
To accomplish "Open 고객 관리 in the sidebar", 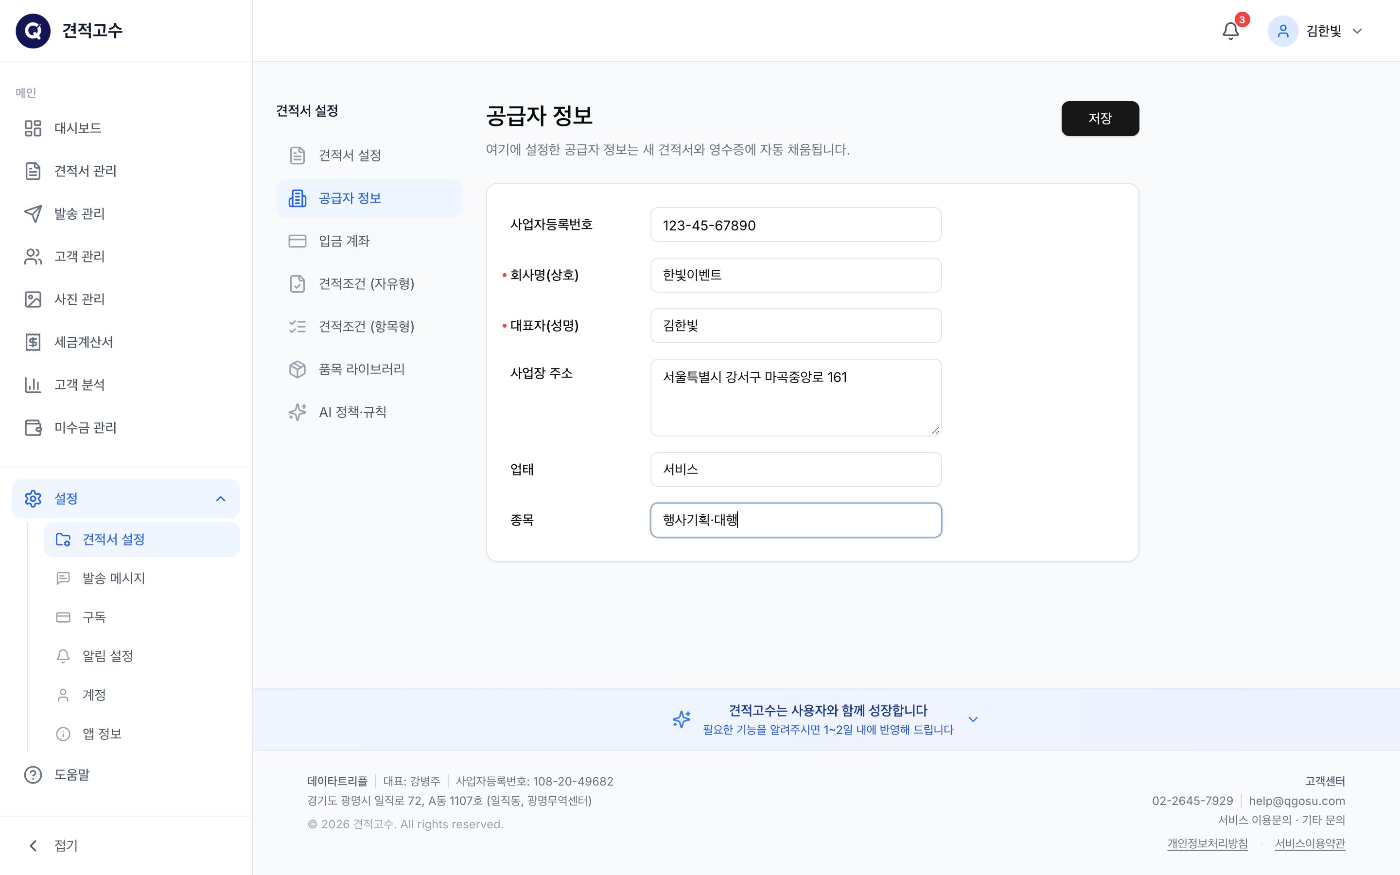I will click(125, 256).
